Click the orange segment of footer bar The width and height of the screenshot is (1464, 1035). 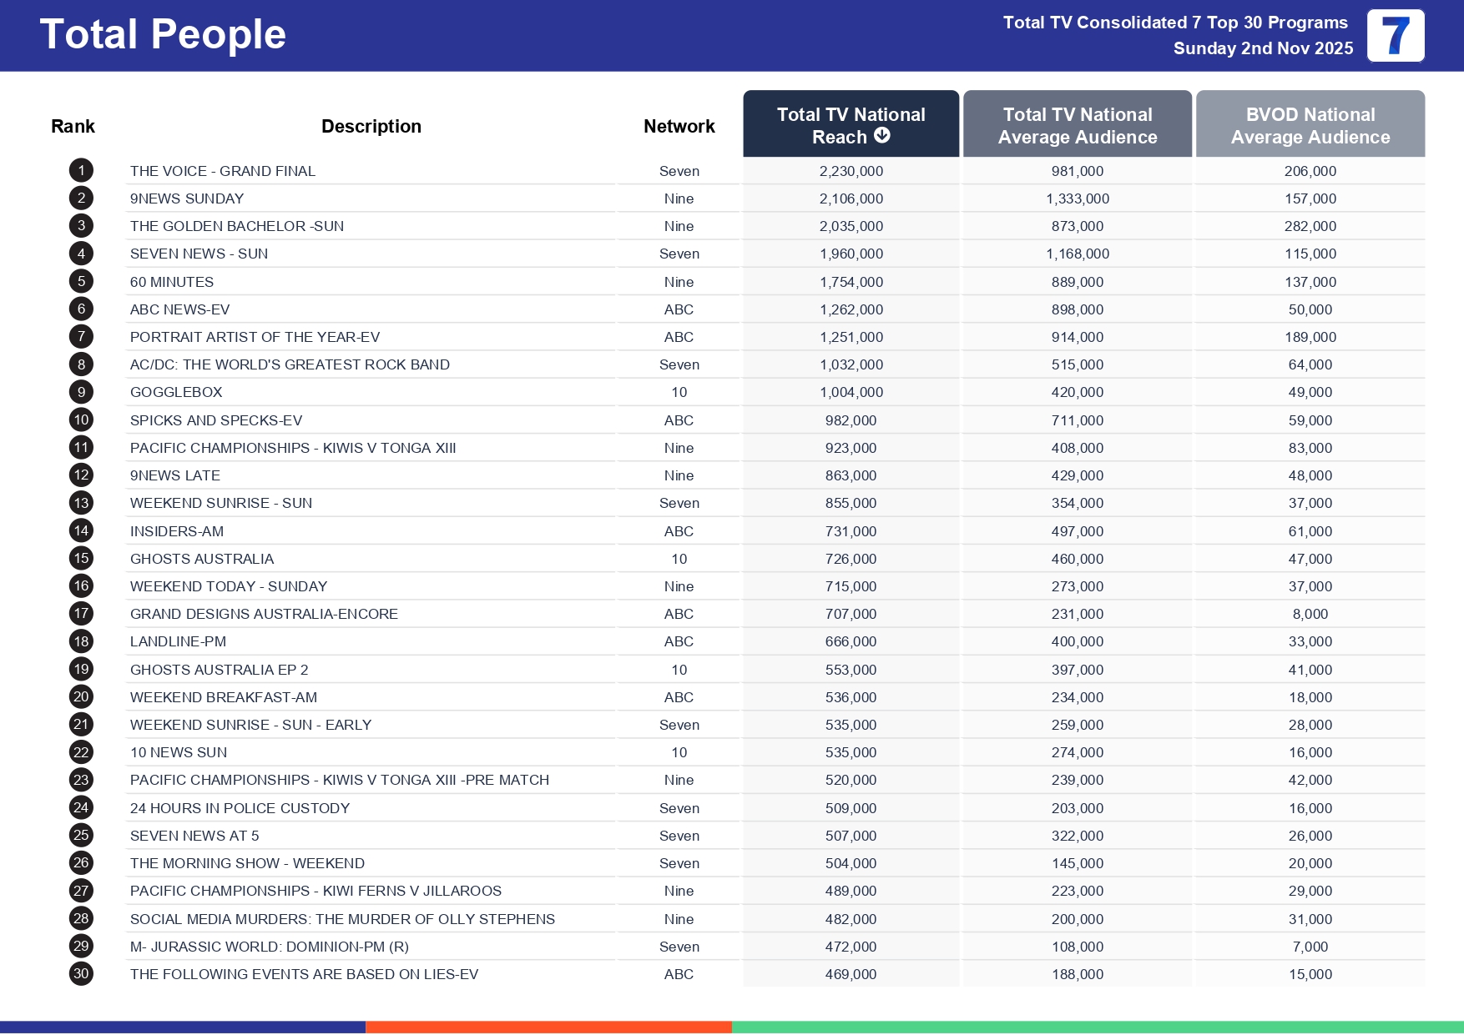tap(548, 1027)
